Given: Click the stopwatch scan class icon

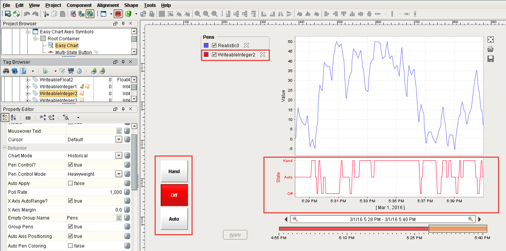Looking at the screenshot, I should coord(79,71).
